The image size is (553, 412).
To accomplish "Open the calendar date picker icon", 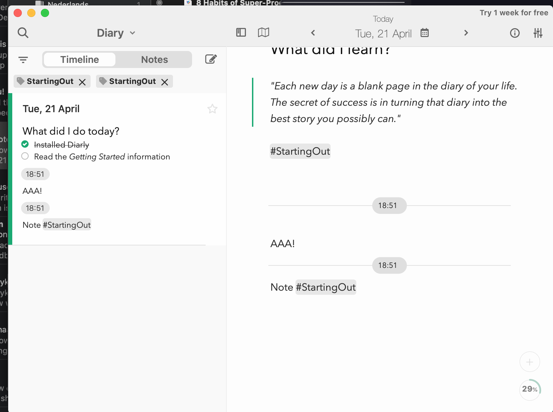I will (x=425, y=33).
